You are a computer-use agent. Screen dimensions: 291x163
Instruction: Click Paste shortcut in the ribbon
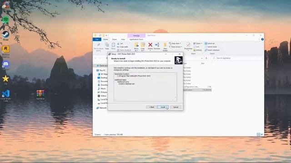tap(124, 50)
